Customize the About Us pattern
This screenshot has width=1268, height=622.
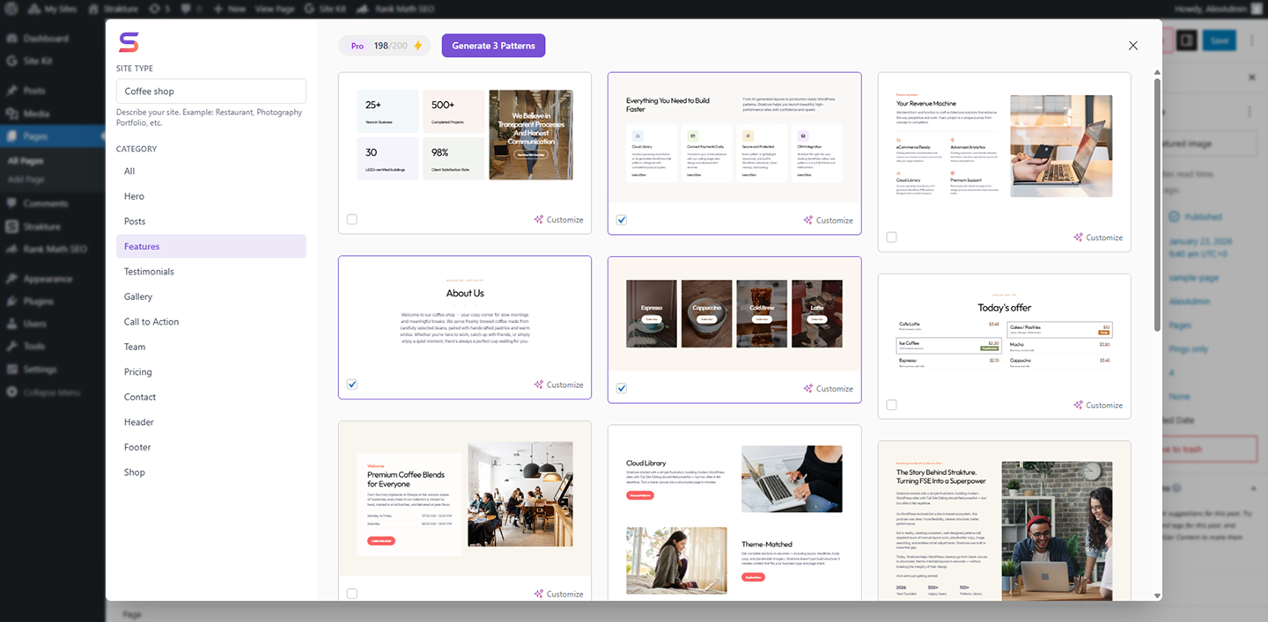coord(558,384)
